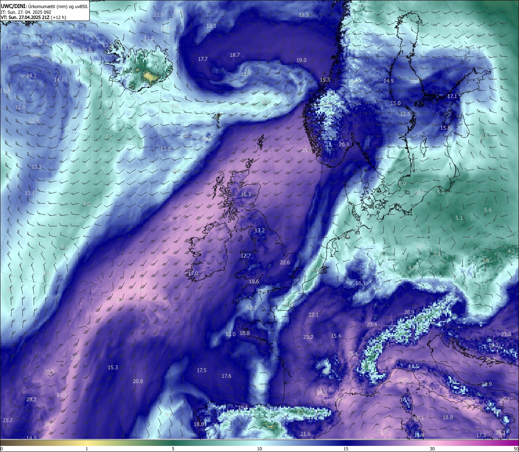Click the 27.0 value label

pos(75,358)
